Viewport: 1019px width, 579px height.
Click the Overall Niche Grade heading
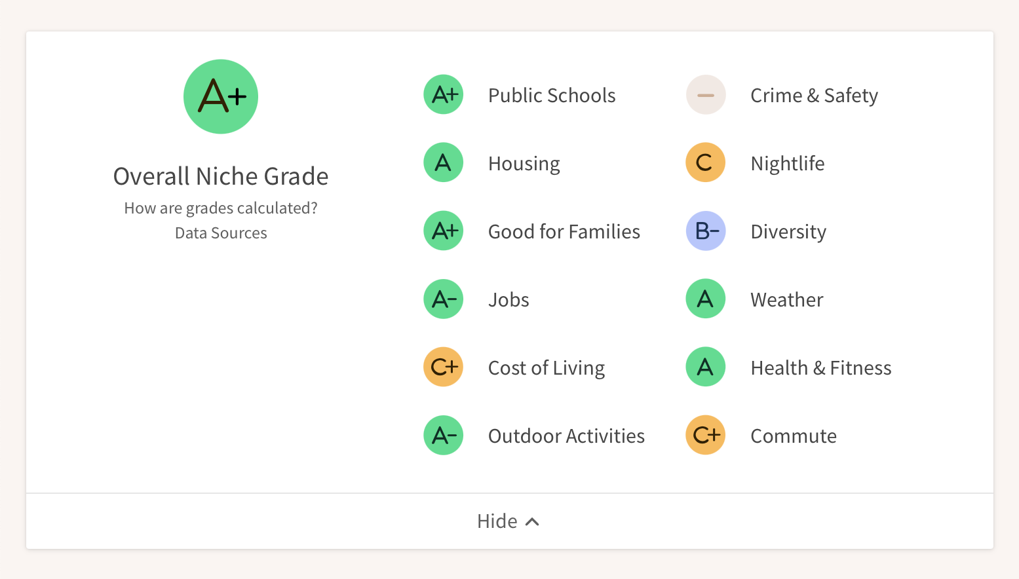click(221, 177)
